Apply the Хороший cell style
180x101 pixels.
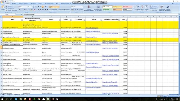click(x=107, y=10)
